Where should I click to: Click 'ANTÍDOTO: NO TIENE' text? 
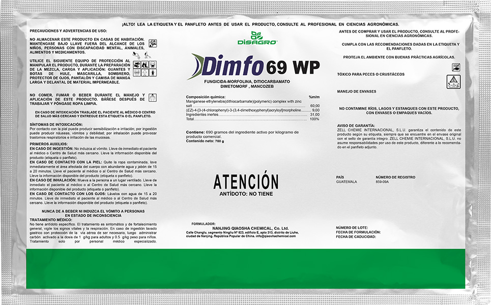pyautogui.click(x=246, y=194)
